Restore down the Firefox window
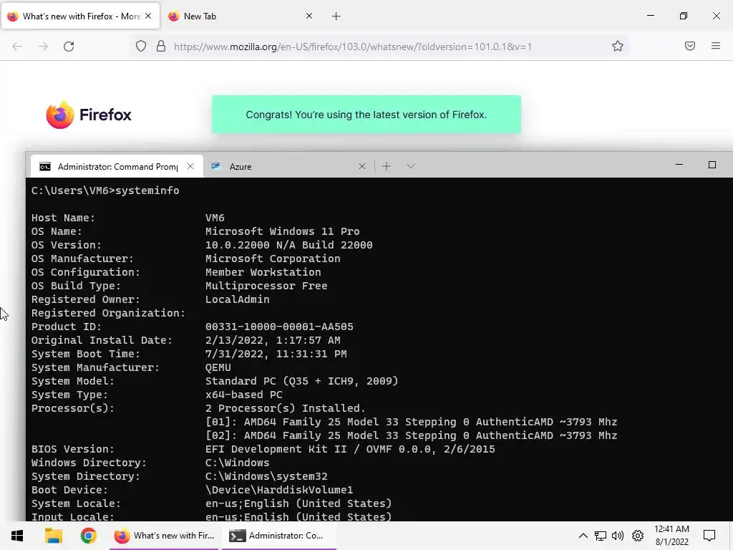 tap(684, 16)
